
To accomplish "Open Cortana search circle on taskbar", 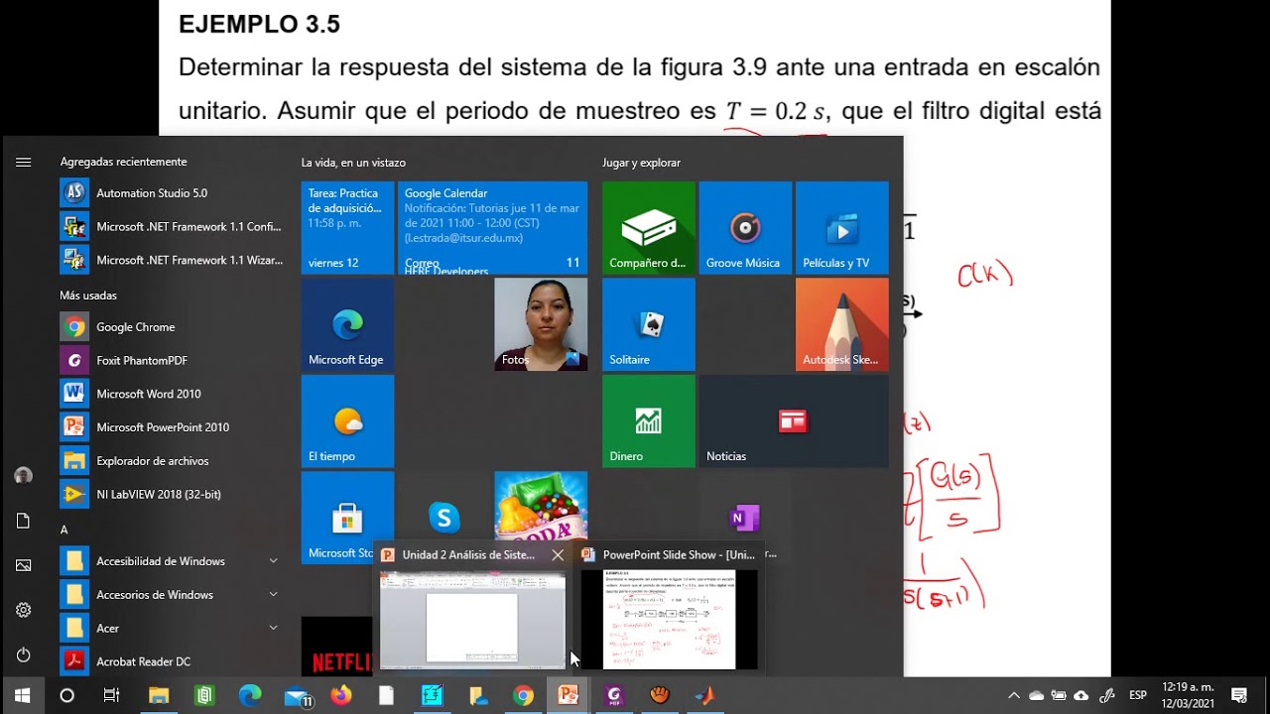I will [x=66, y=695].
